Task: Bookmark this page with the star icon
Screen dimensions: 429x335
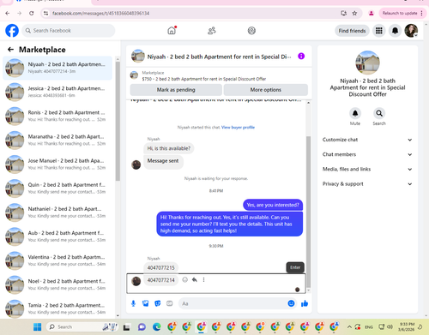Action: 354,13
